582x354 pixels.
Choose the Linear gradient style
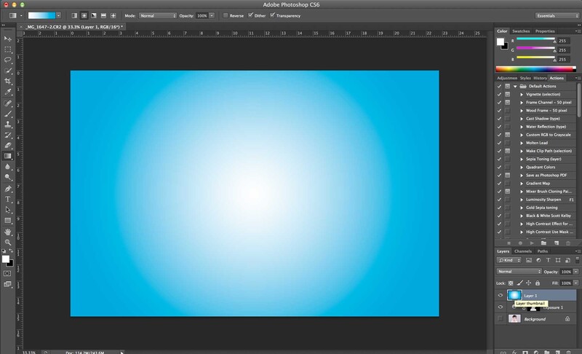(x=74, y=15)
